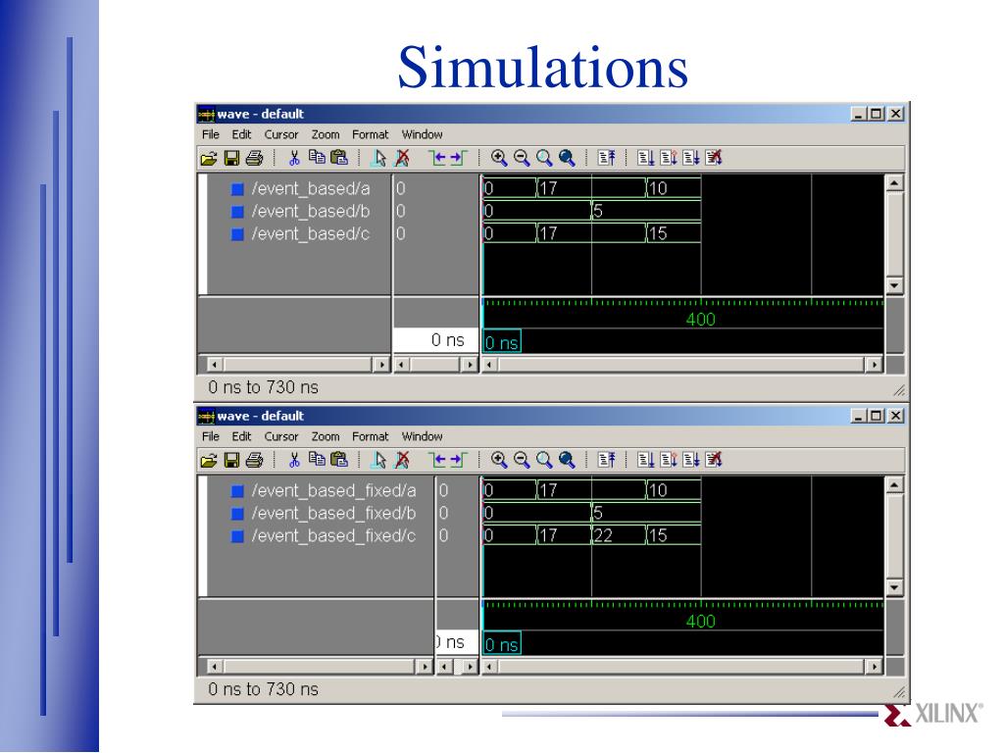Click waveform value 15 on event_based/c
This screenshot has width=1004, height=753.
pyautogui.click(x=658, y=233)
